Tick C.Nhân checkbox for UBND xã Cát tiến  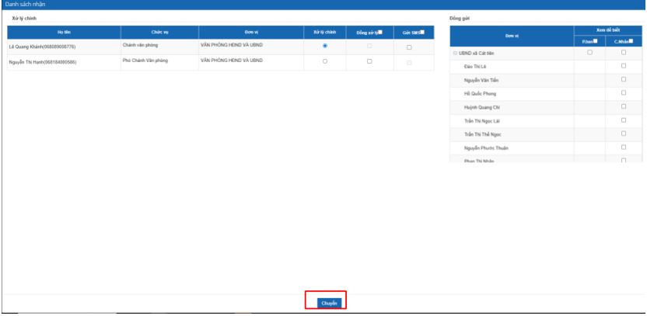click(624, 53)
